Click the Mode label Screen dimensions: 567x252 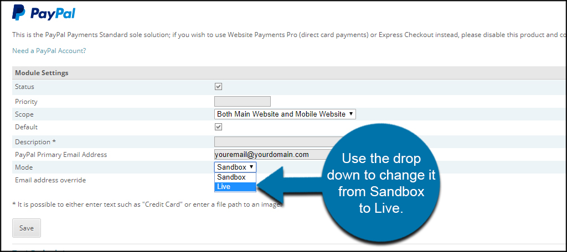(23, 167)
